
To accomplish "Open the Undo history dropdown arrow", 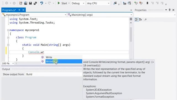I will point(46,3).
